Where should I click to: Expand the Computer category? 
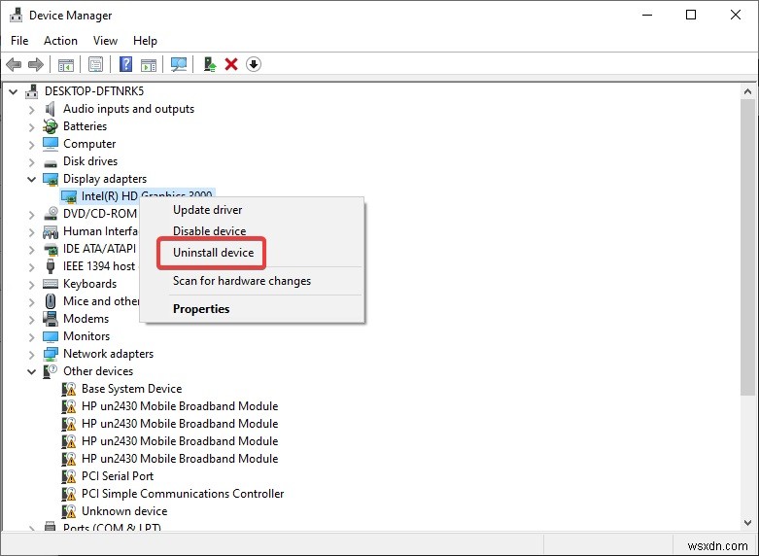click(32, 145)
